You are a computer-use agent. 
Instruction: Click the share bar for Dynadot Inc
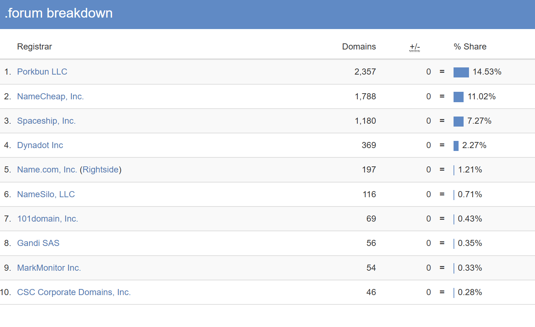click(x=456, y=146)
